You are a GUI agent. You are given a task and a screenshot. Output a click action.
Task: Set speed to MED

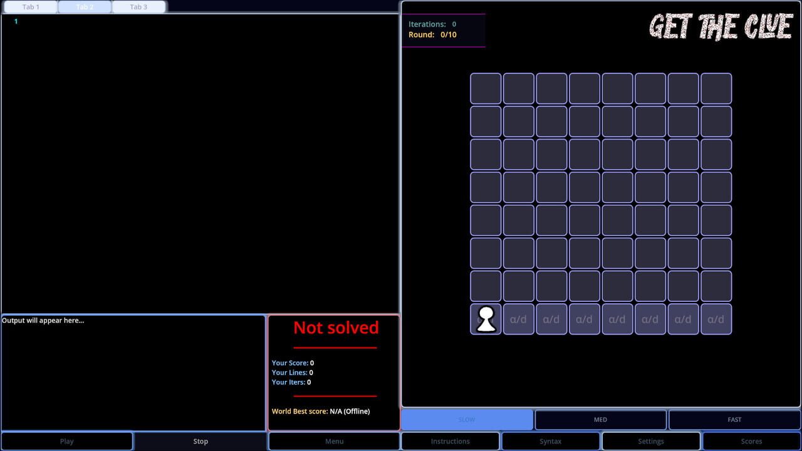click(600, 420)
